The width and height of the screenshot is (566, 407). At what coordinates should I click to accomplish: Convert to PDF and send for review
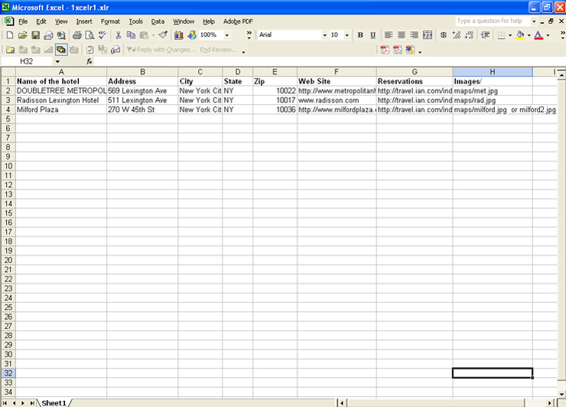click(x=411, y=50)
